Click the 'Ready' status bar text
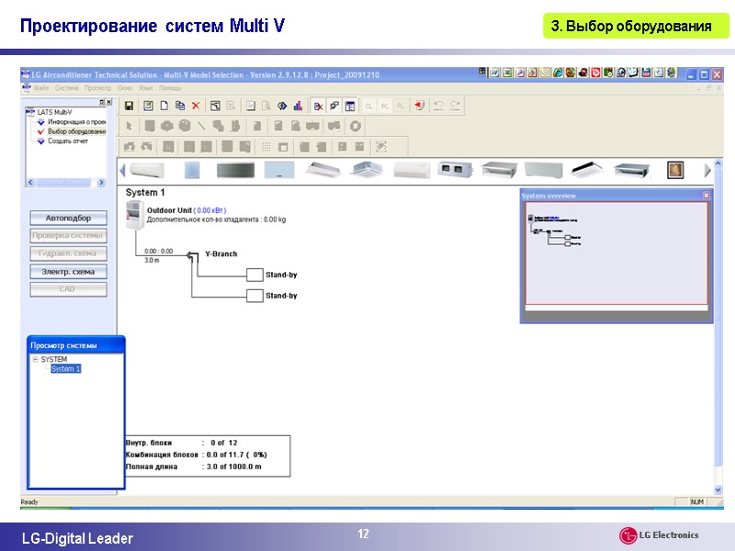 (29, 501)
